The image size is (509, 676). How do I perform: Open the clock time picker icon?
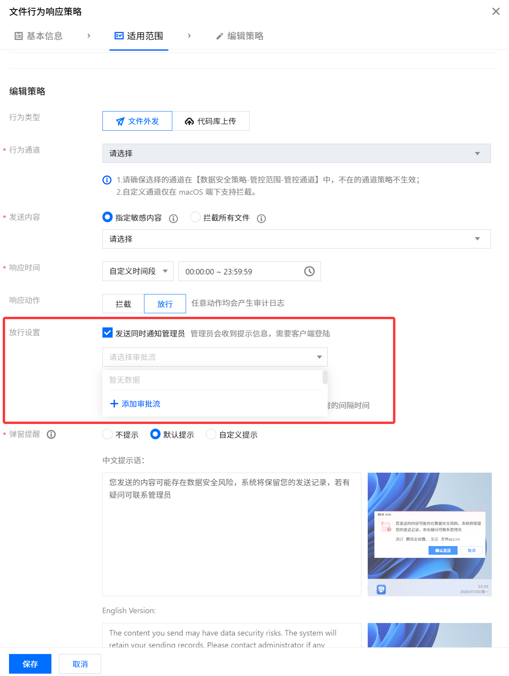coord(310,271)
